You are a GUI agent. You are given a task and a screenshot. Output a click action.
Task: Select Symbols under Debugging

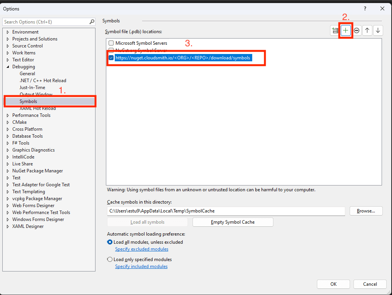[x=28, y=101]
